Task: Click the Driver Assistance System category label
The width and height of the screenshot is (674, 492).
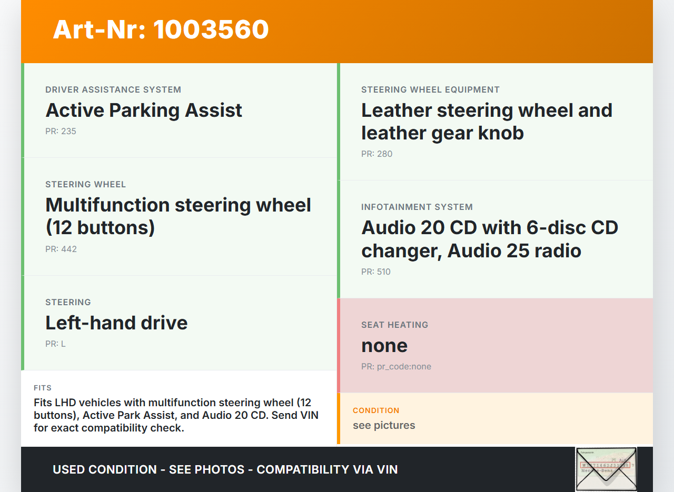Action: pos(113,90)
